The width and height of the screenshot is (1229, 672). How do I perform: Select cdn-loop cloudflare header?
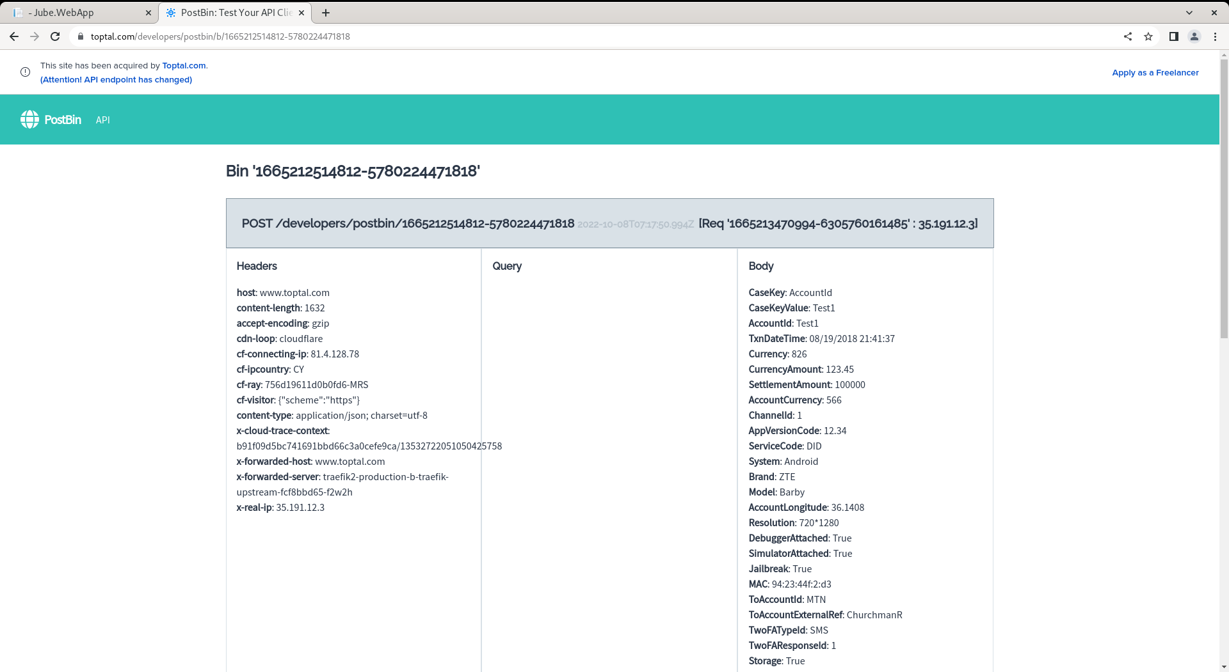pos(280,338)
